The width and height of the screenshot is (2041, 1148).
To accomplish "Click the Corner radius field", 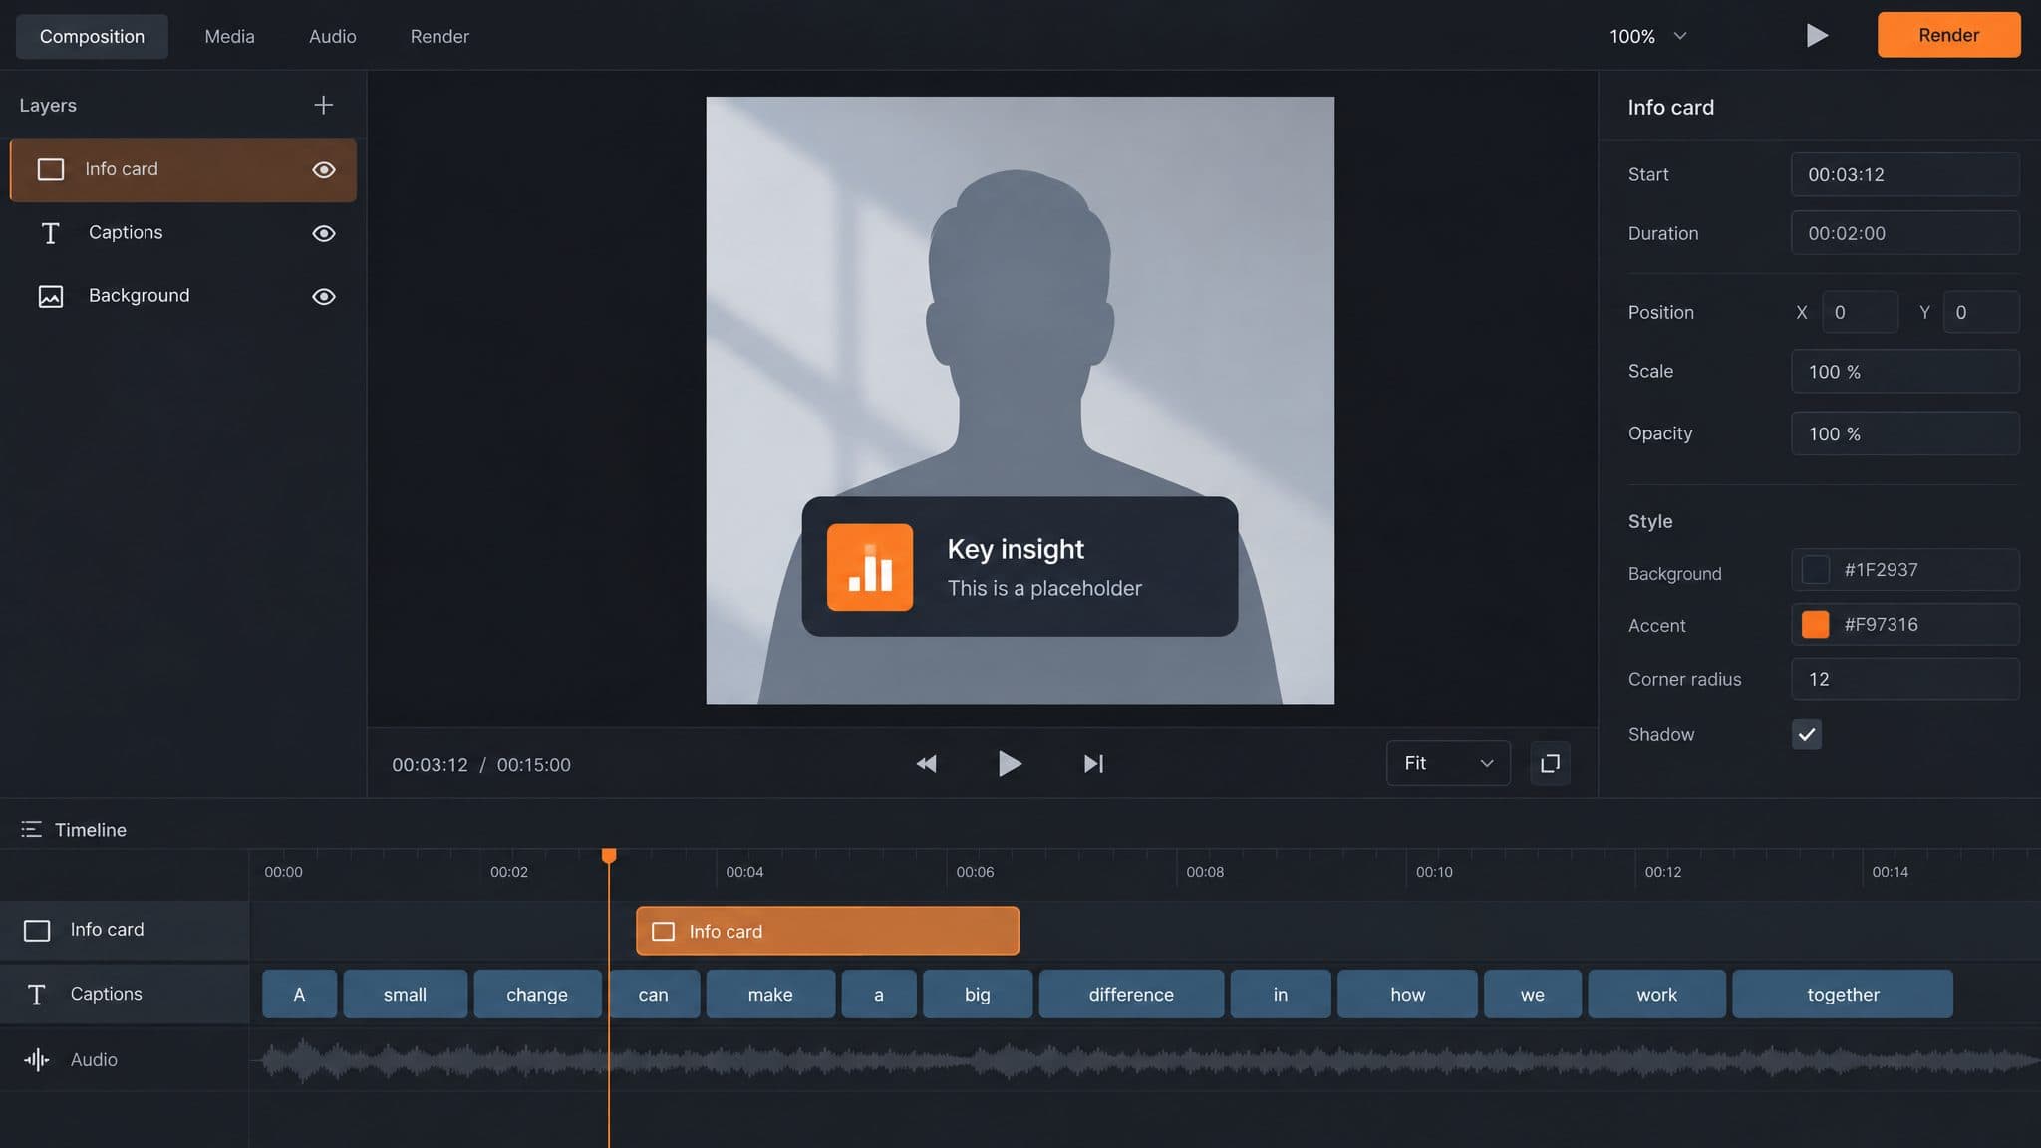I will [x=1904, y=679].
